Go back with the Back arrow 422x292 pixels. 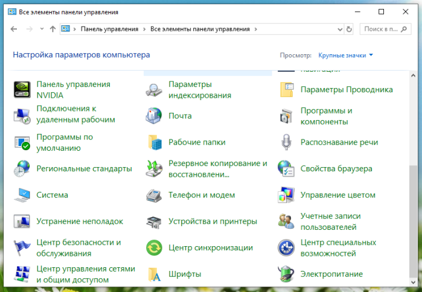click(14, 29)
